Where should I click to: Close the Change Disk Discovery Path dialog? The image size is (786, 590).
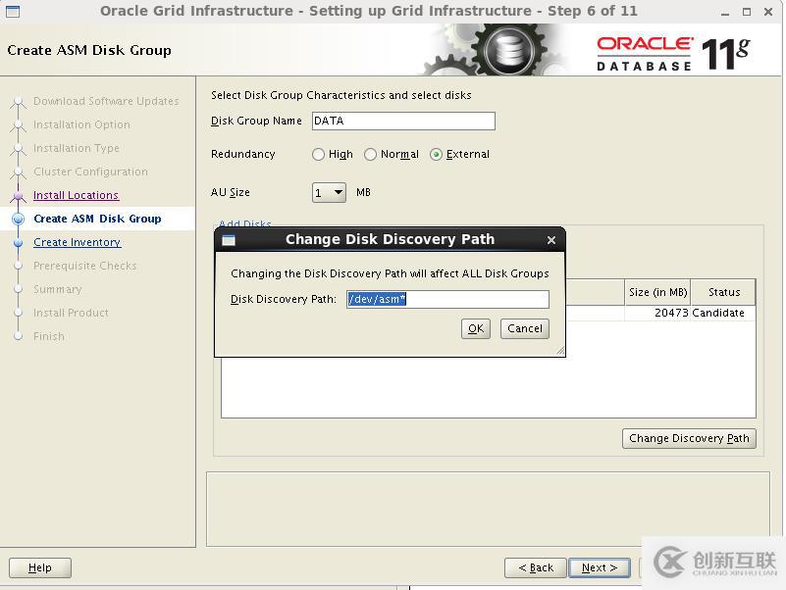pyautogui.click(x=551, y=240)
